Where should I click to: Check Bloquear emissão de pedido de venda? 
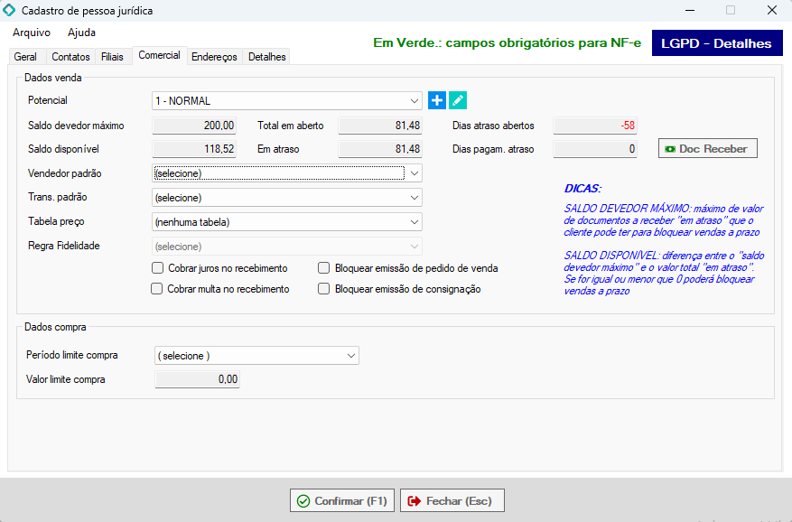tap(324, 268)
